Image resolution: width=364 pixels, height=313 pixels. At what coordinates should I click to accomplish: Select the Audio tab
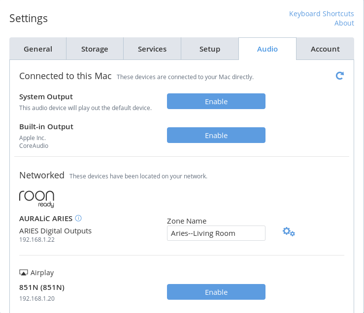267,49
